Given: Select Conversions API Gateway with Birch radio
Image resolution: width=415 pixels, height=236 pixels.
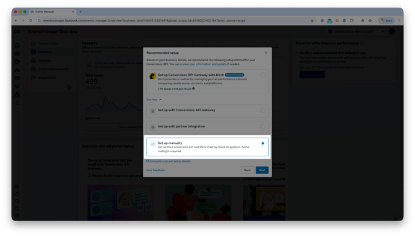Looking at the screenshot, I should click(263, 75).
